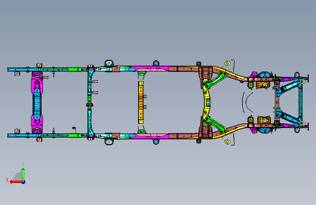Select the yellow curved crossmember between green braces
Screen dimensions: 316x205
[x=207, y=102]
